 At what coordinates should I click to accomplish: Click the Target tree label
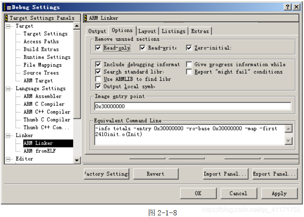(25, 26)
